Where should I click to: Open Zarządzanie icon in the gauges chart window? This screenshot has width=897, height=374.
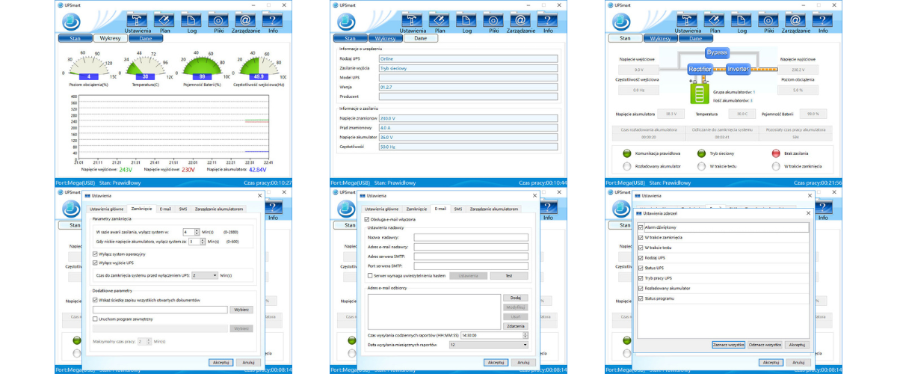246,21
